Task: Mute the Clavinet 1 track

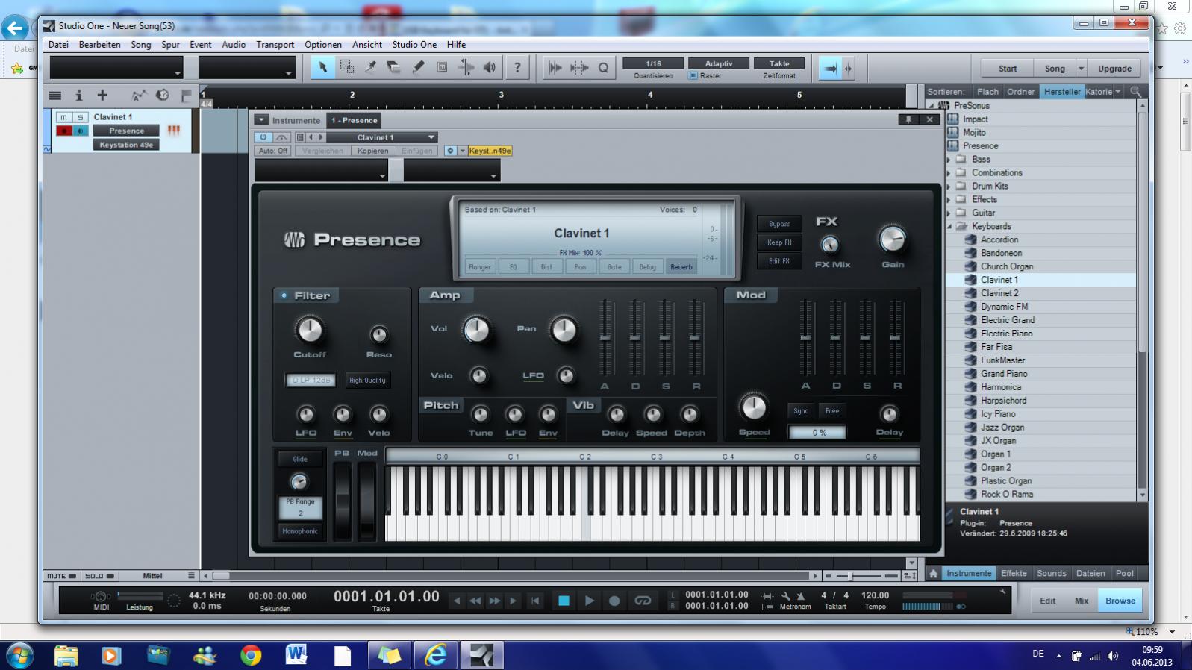Action: pyautogui.click(x=64, y=117)
